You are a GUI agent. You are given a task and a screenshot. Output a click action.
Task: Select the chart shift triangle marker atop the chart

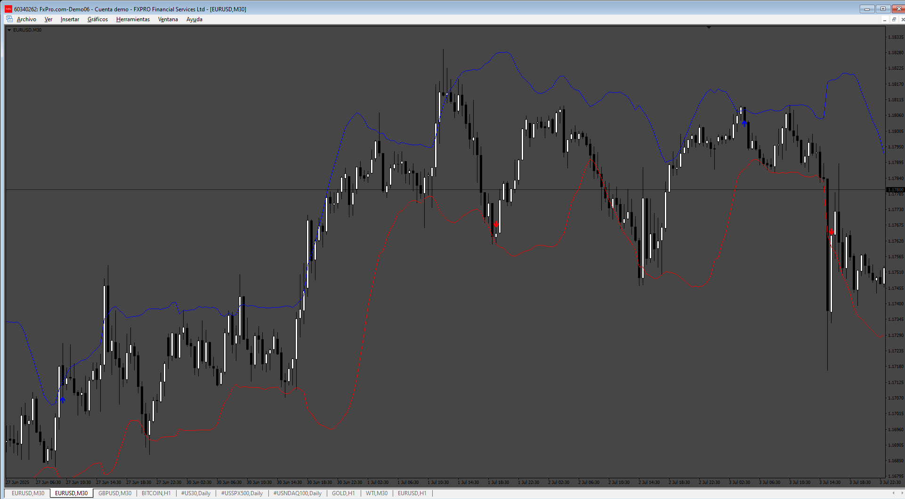pyautogui.click(x=709, y=27)
